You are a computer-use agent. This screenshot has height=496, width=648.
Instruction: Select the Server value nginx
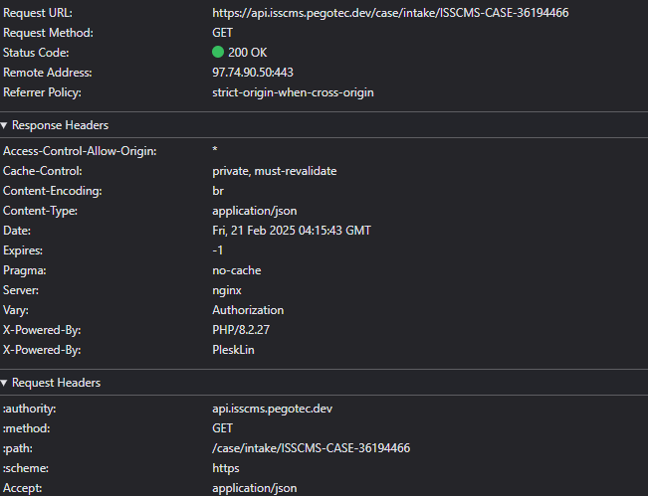click(228, 290)
